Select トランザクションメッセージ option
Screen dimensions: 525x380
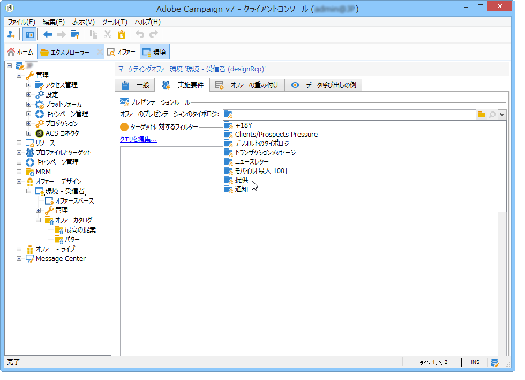[x=365, y=152]
